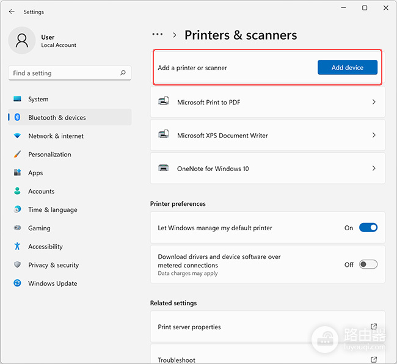Open Print server properties link
Image resolution: width=397 pixels, height=364 pixels.
(x=268, y=327)
